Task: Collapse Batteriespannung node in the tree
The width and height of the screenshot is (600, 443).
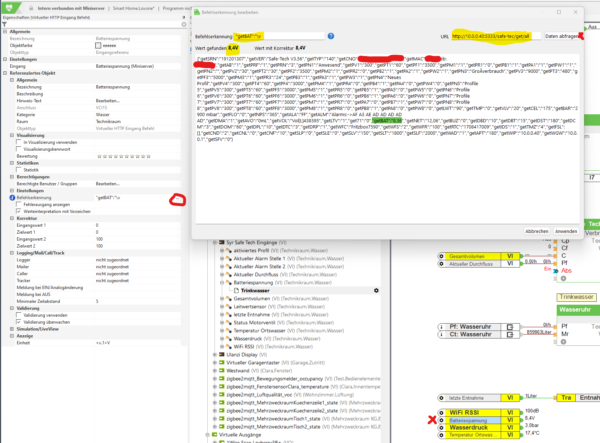Action: [222, 282]
